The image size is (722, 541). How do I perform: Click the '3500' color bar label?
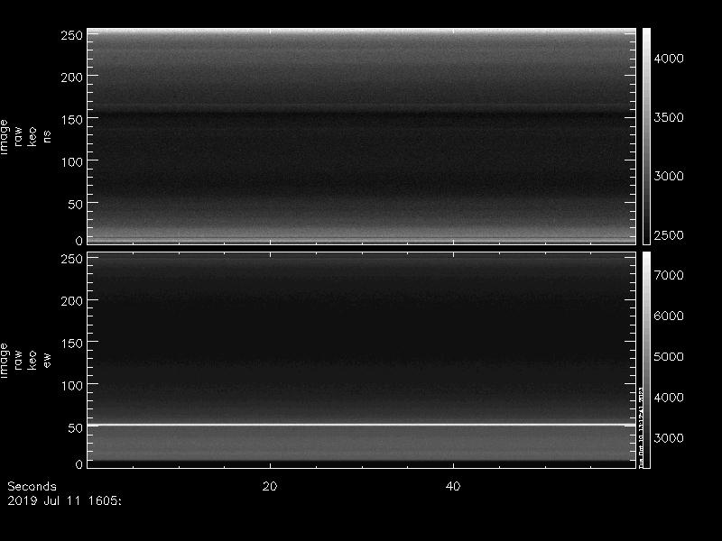coord(669,117)
